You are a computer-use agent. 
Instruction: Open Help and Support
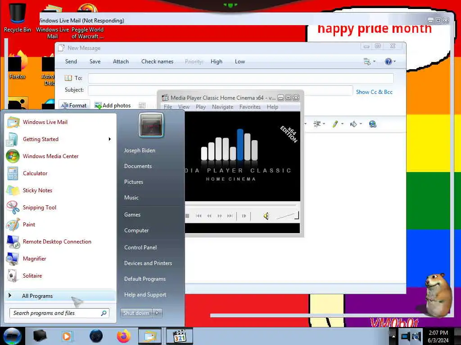145,295
